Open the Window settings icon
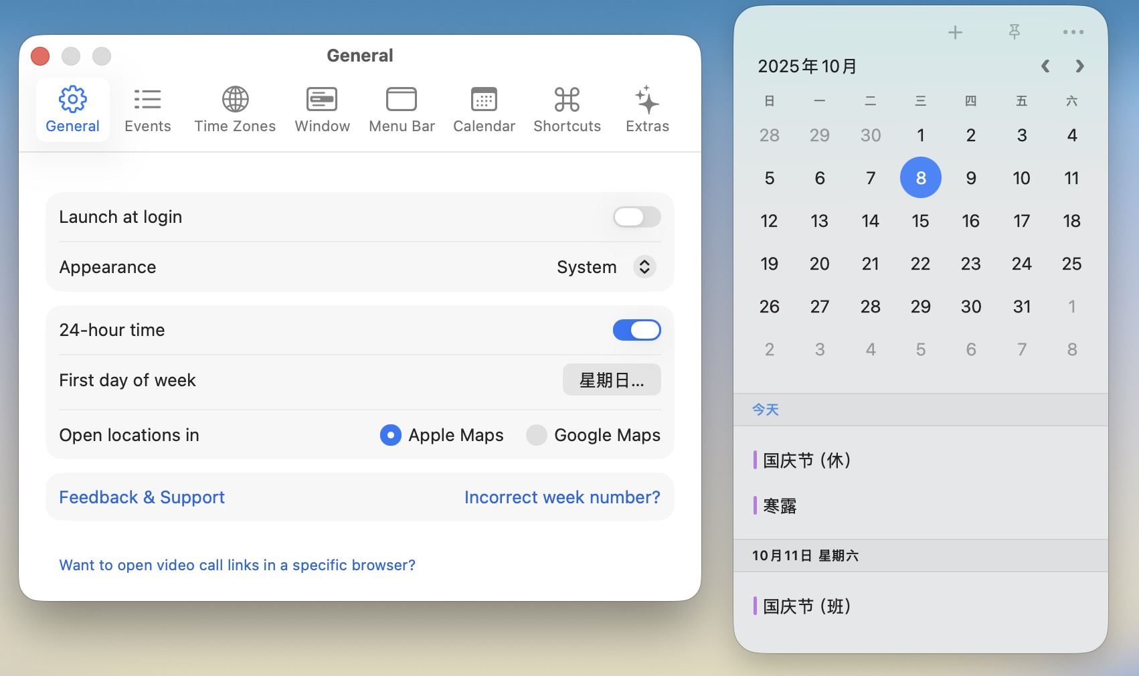 click(x=322, y=109)
